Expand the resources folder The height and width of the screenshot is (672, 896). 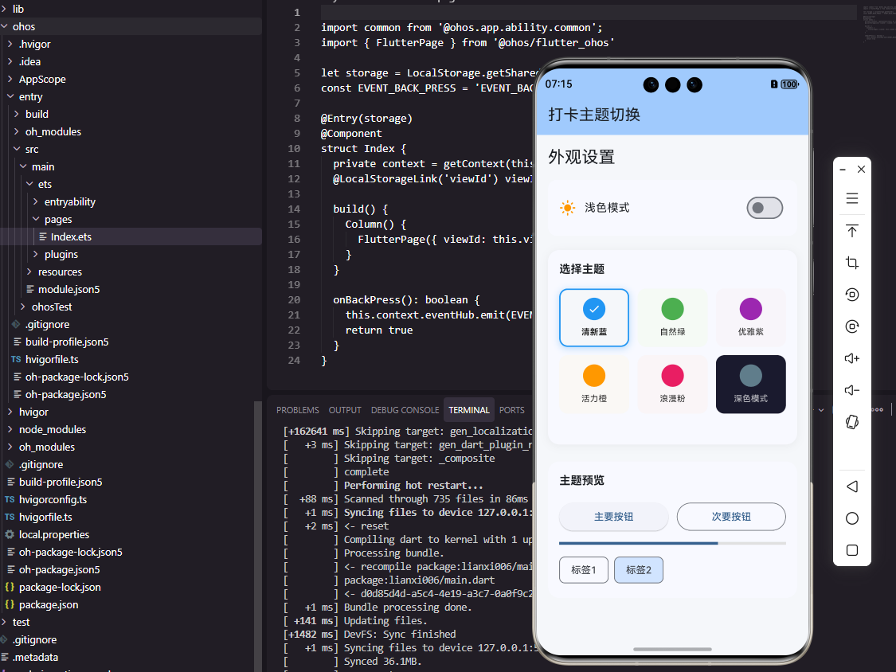pyautogui.click(x=60, y=272)
